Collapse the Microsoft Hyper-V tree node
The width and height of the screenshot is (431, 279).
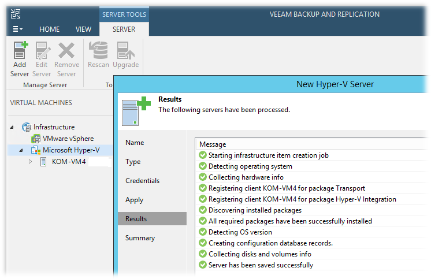pyautogui.click(x=21, y=150)
